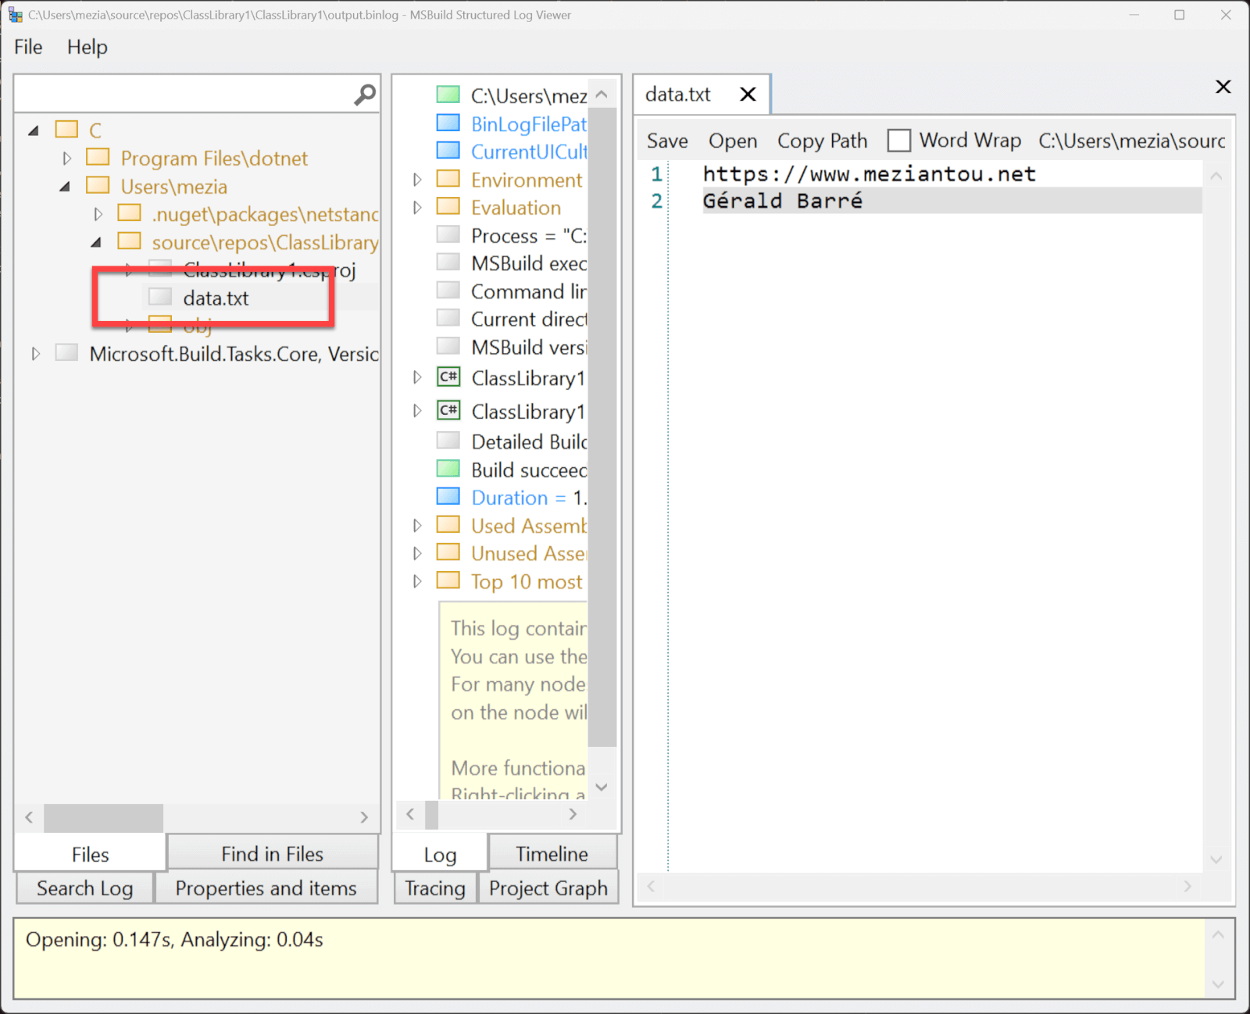Viewport: 1250px width, 1014px height.
Task: Click the folder icon beside Evaluation node
Action: (448, 206)
